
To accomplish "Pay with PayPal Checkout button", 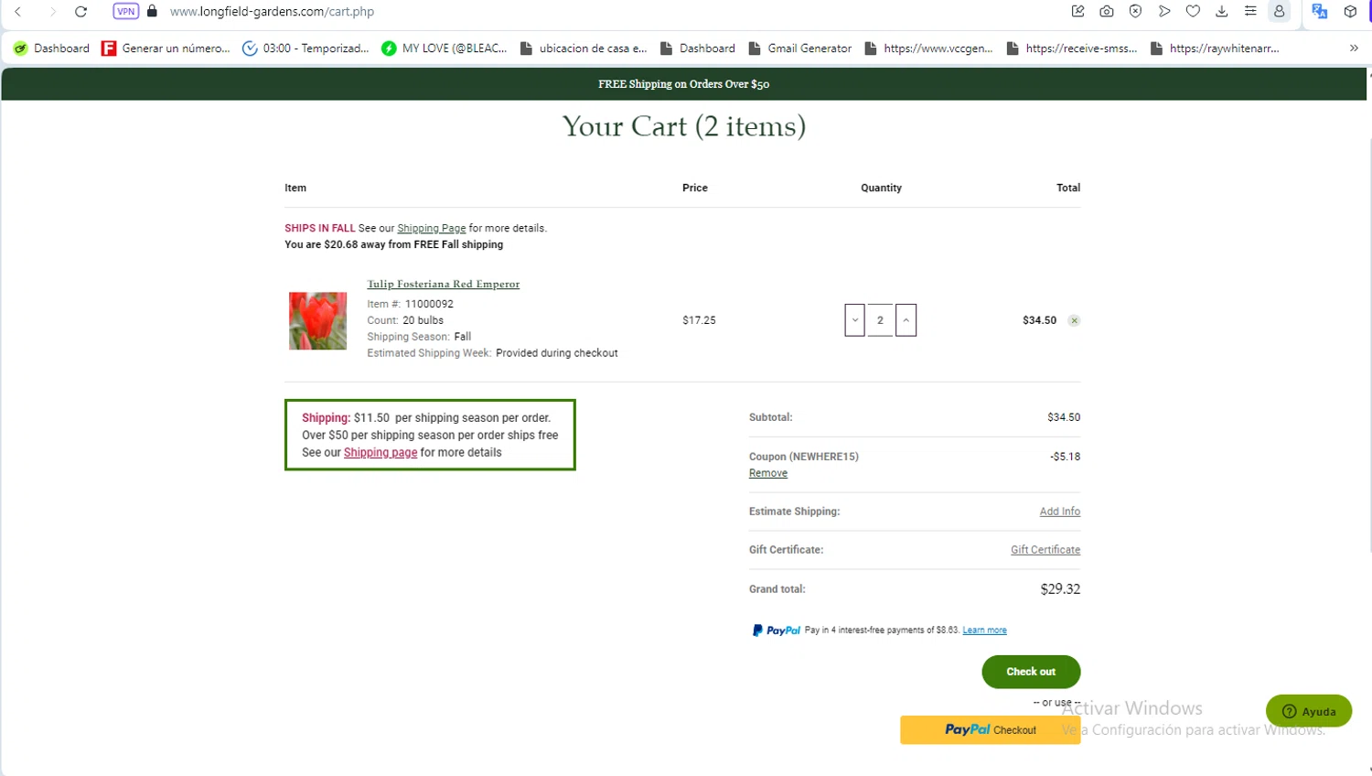I will click(x=990, y=730).
